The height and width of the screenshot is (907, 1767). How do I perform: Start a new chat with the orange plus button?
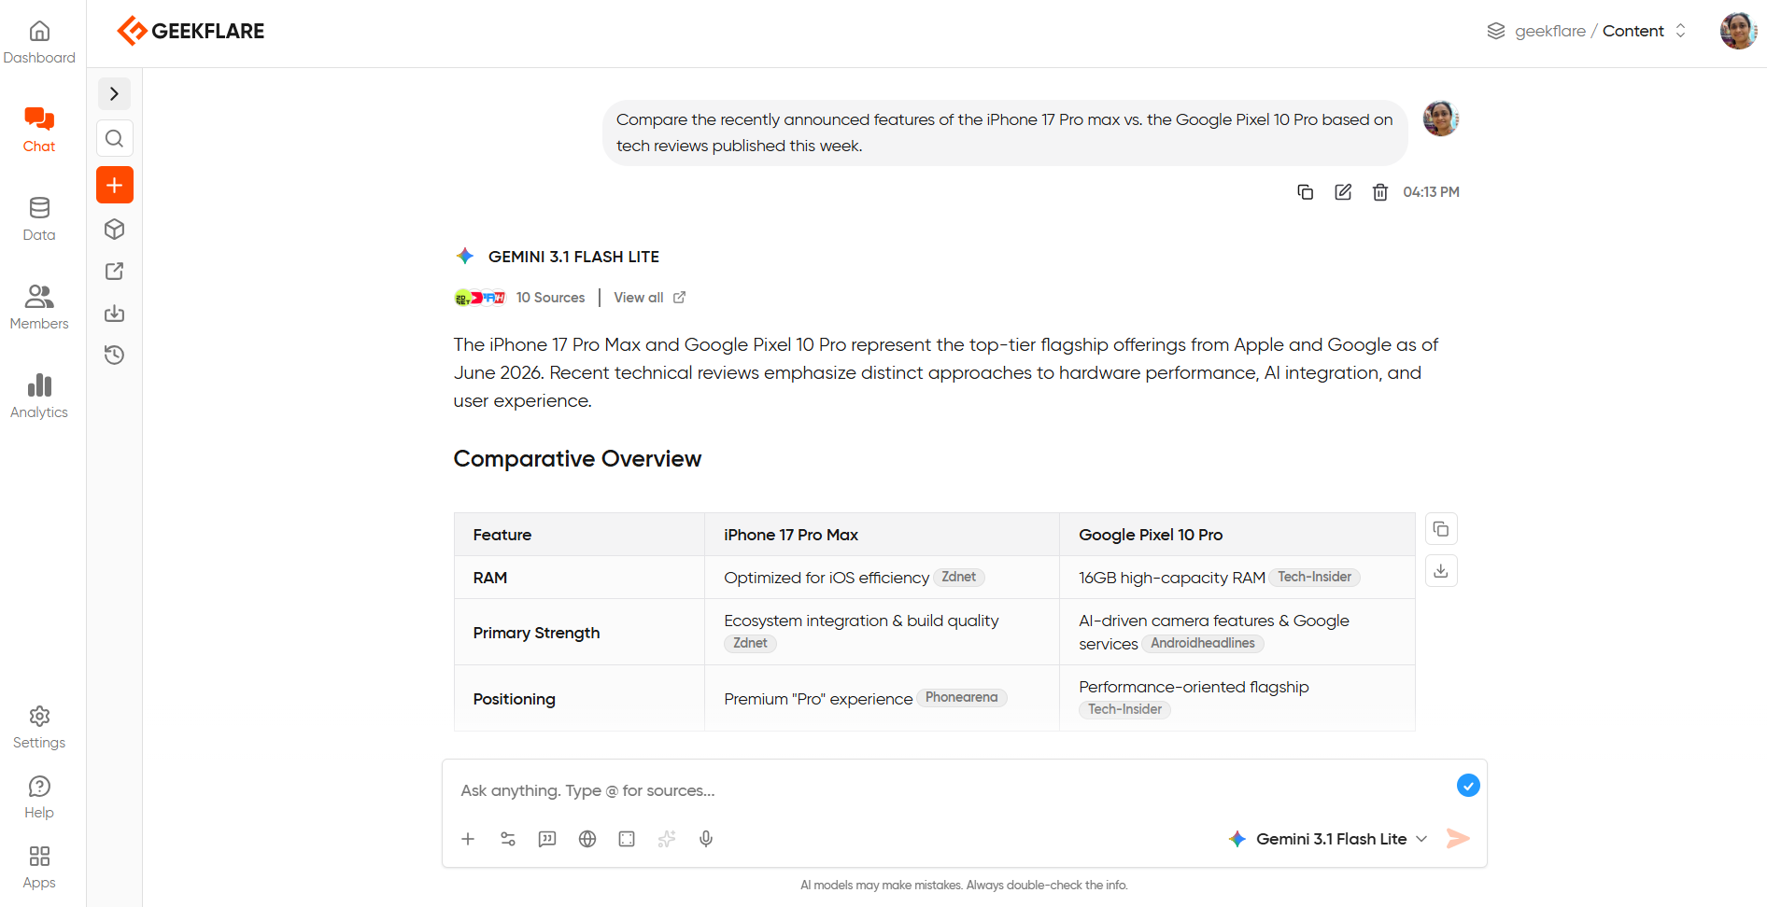tap(114, 185)
